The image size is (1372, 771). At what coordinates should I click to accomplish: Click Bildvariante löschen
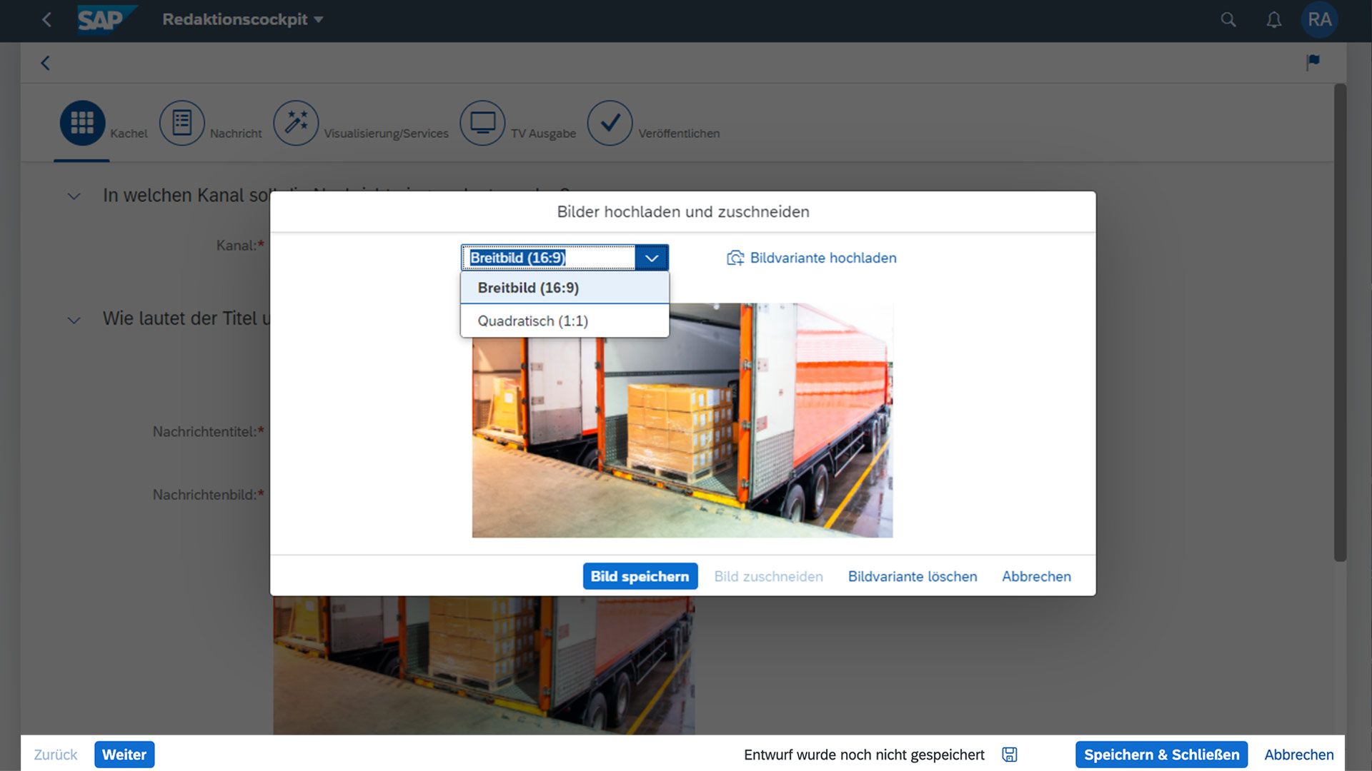[x=912, y=576]
